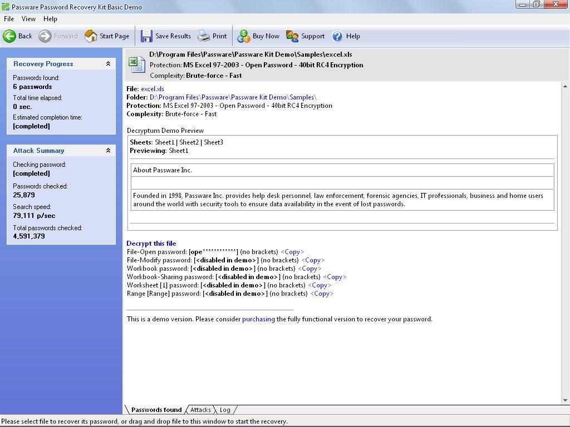
Task: Copy the Worksheet [1] password
Action: tap(320, 285)
